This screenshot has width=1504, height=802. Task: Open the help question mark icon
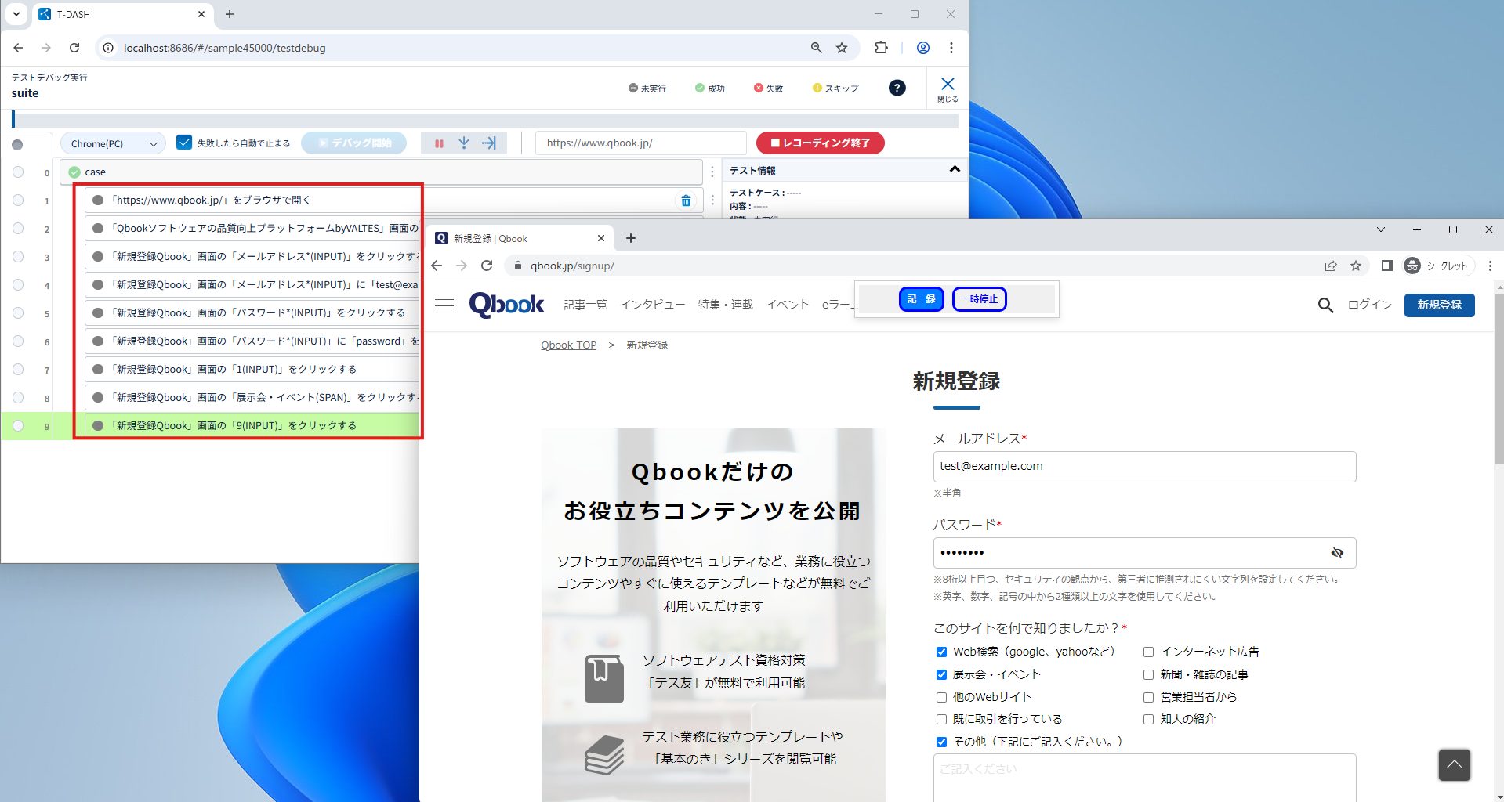click(897, 88)
